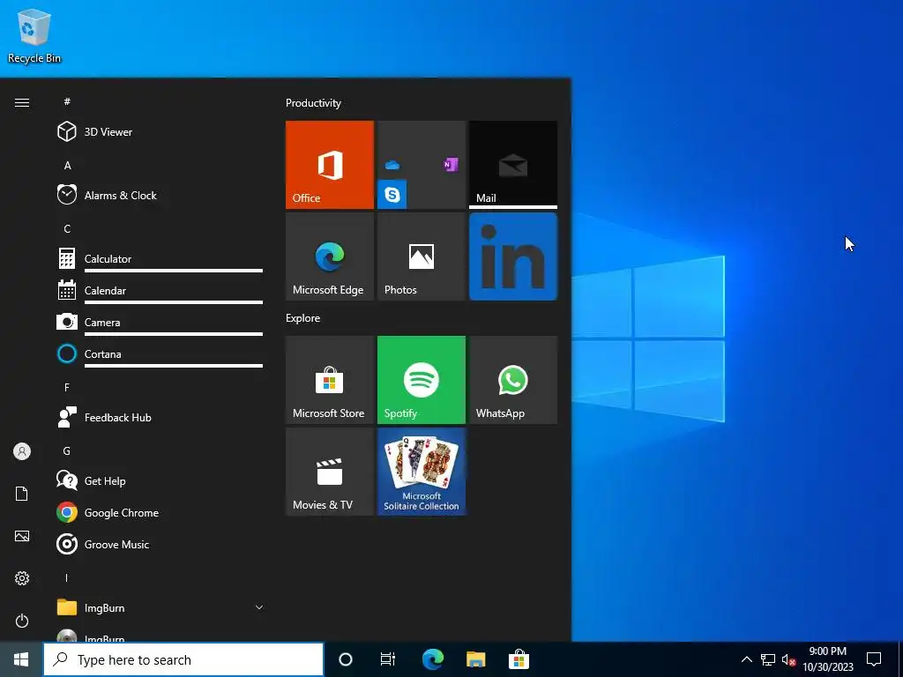Image resolution: width=903 pixels, height=677 pixels.
Task: Show hidden system tray icons
Action: [x=746, y=659]
